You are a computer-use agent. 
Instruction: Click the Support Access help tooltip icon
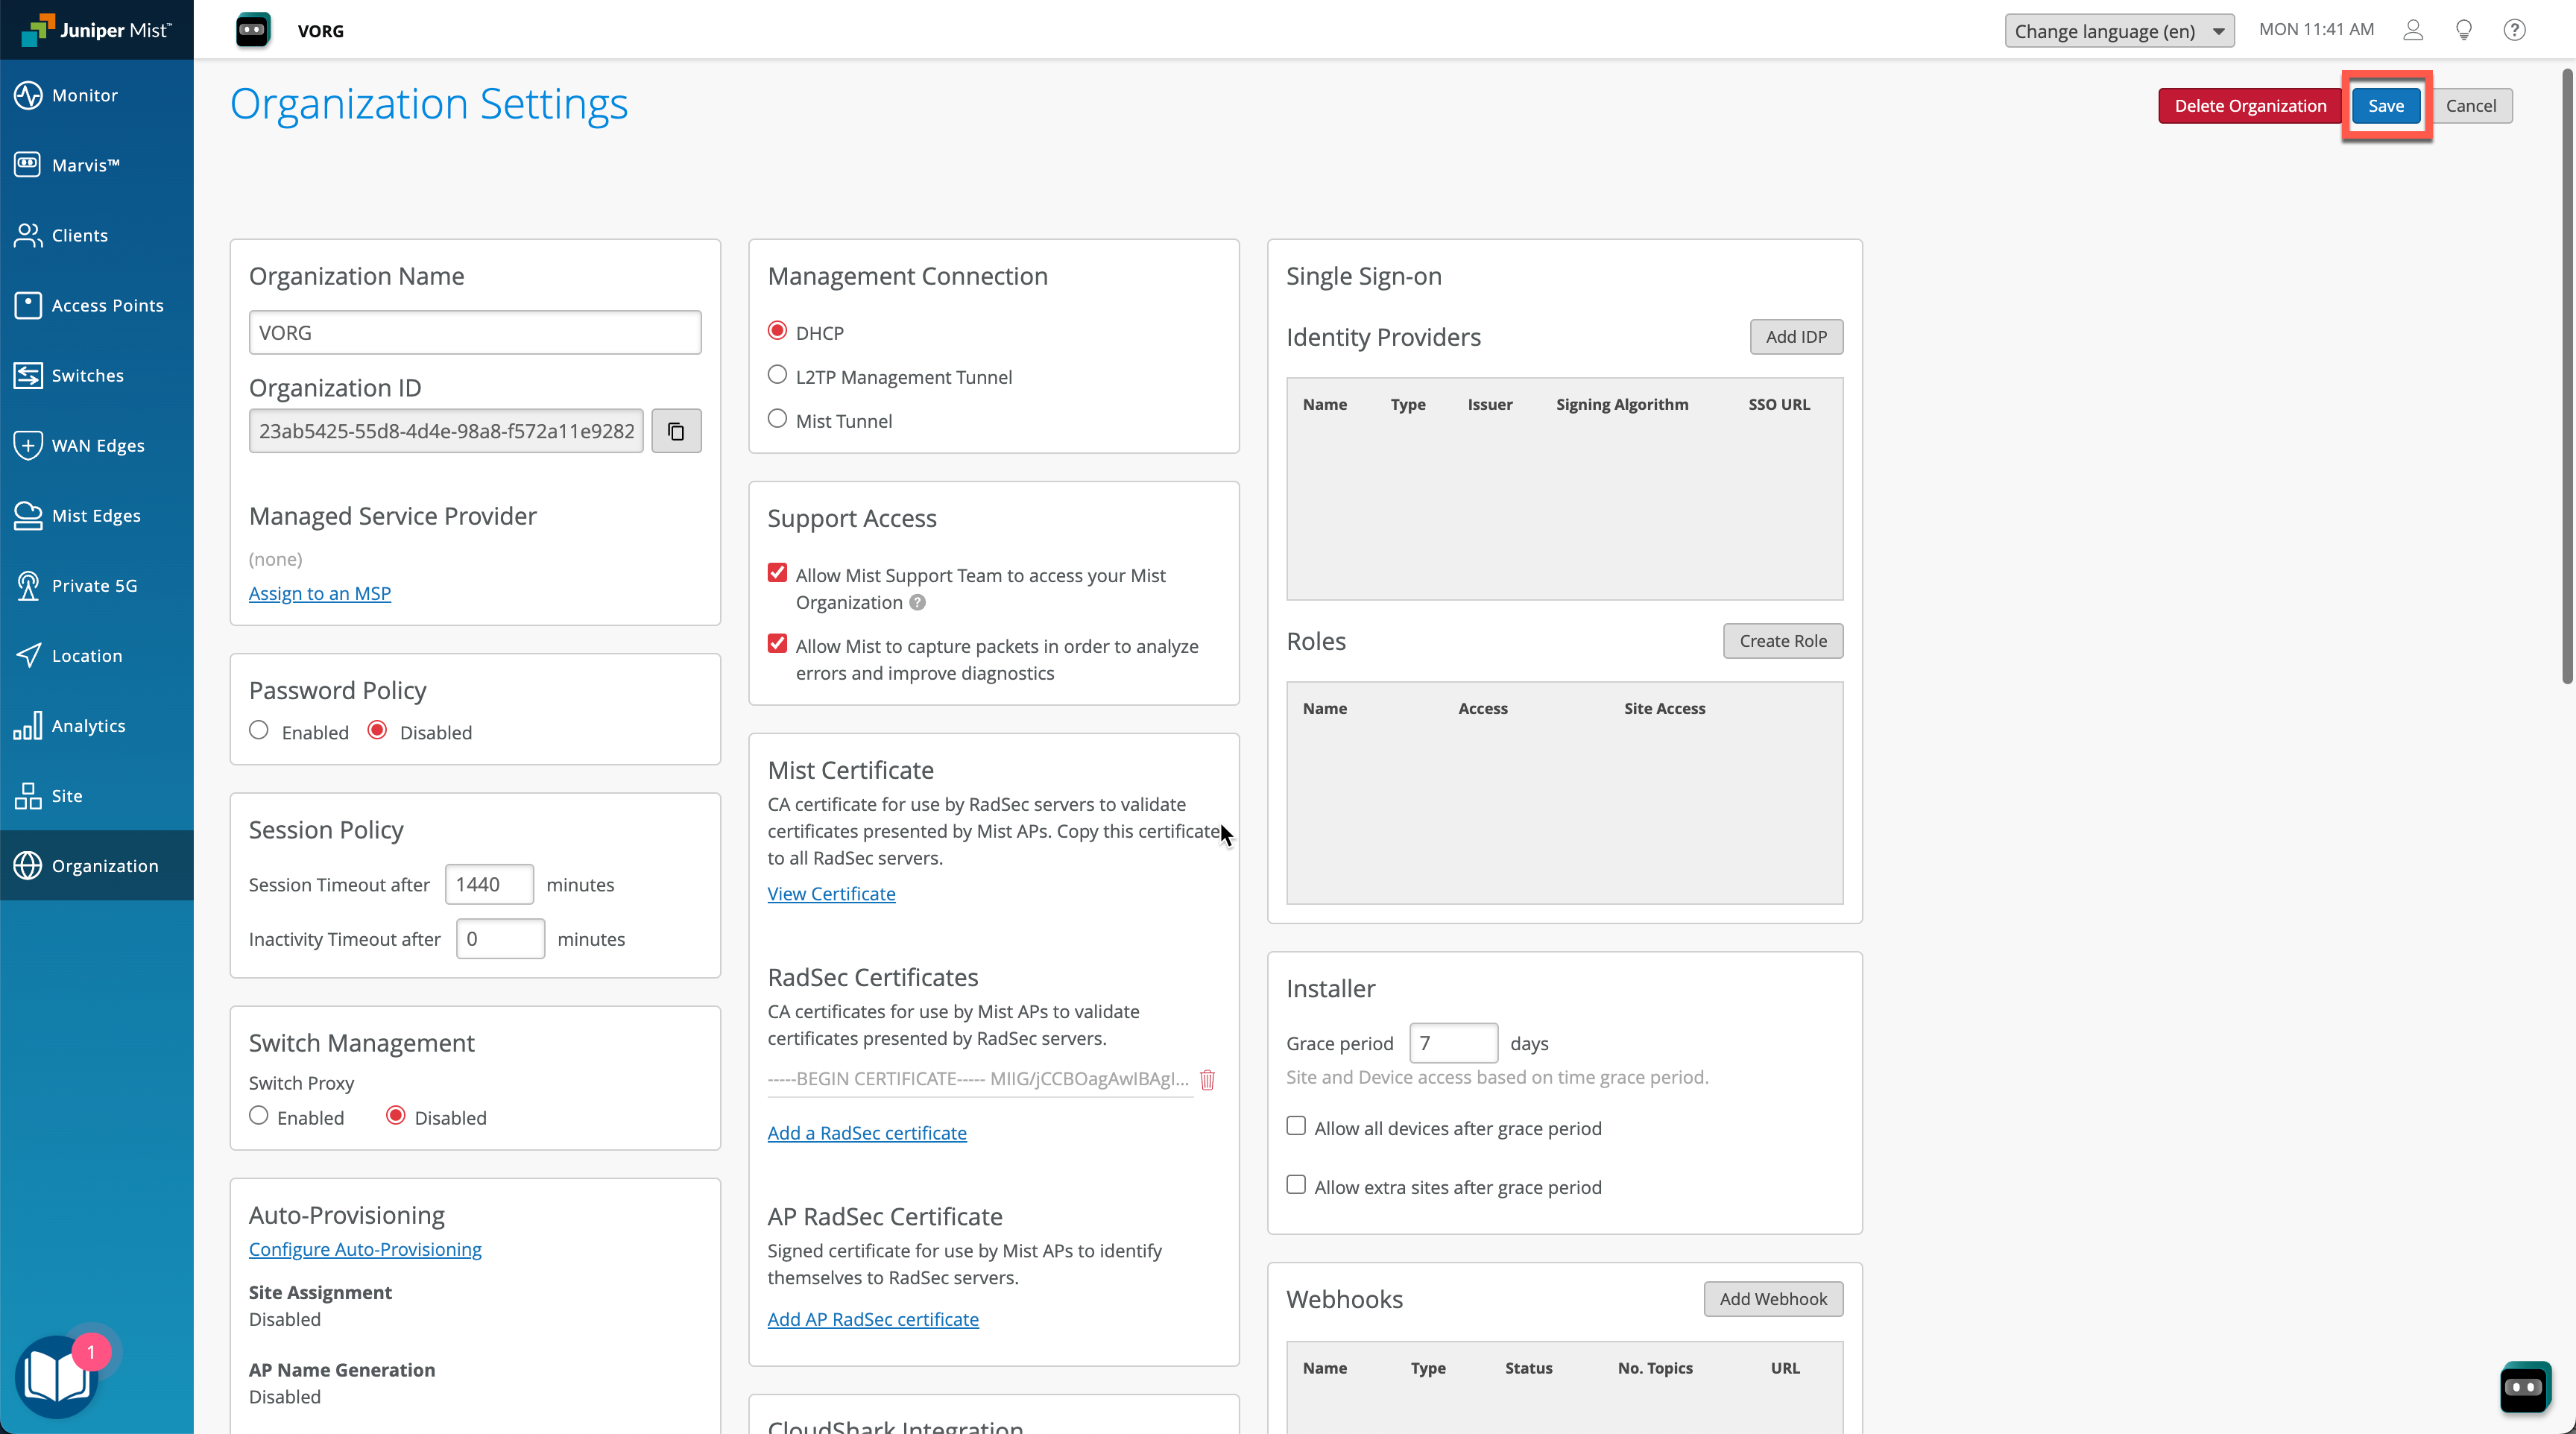pos(917,602)
